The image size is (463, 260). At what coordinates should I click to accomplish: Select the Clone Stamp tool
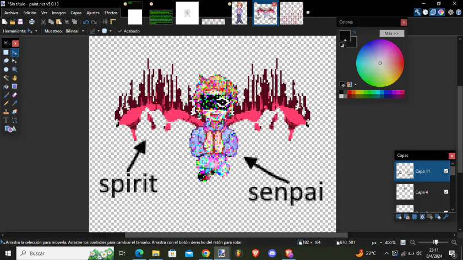coord(6,112)
